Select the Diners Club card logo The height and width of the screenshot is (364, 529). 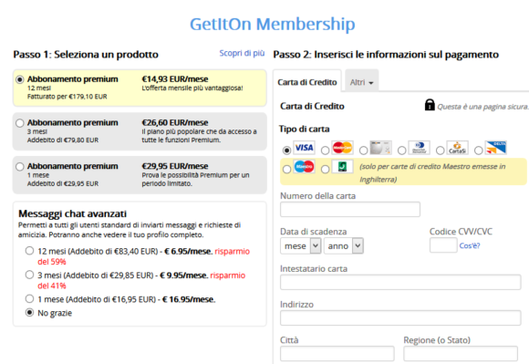[419, 148]
